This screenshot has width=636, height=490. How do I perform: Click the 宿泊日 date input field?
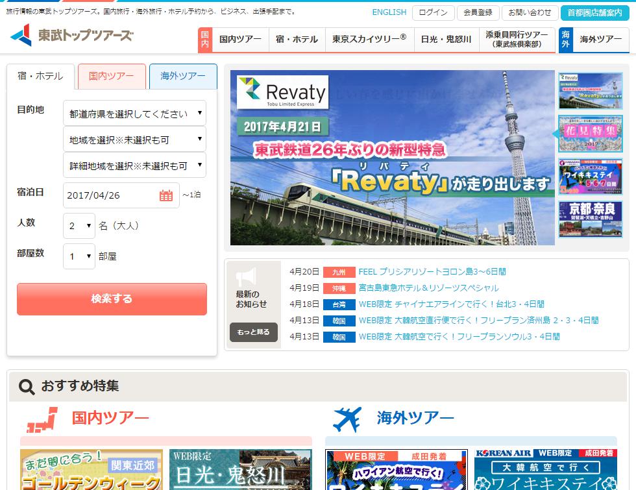pos(121,195)
